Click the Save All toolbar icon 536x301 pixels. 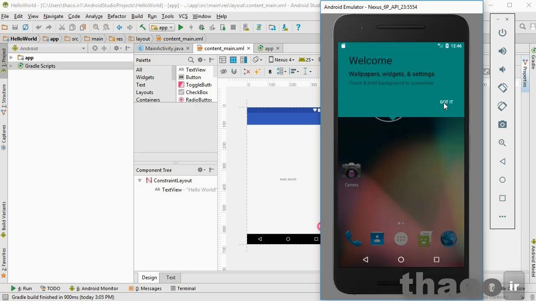[15, 27]
